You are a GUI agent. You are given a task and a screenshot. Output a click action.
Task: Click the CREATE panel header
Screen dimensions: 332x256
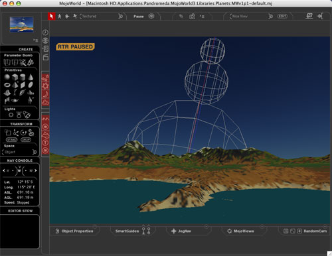point(26,49)
